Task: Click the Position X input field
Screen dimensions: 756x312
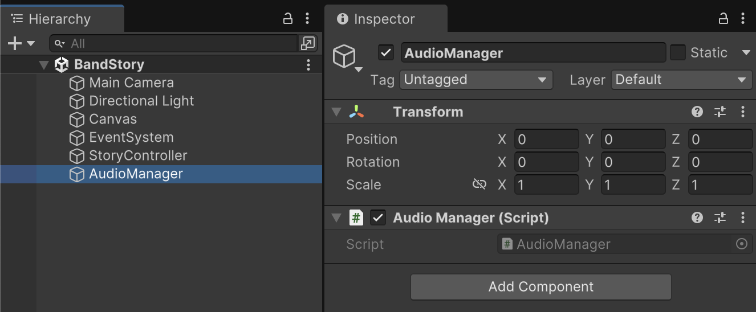Action: click(546, 139)
